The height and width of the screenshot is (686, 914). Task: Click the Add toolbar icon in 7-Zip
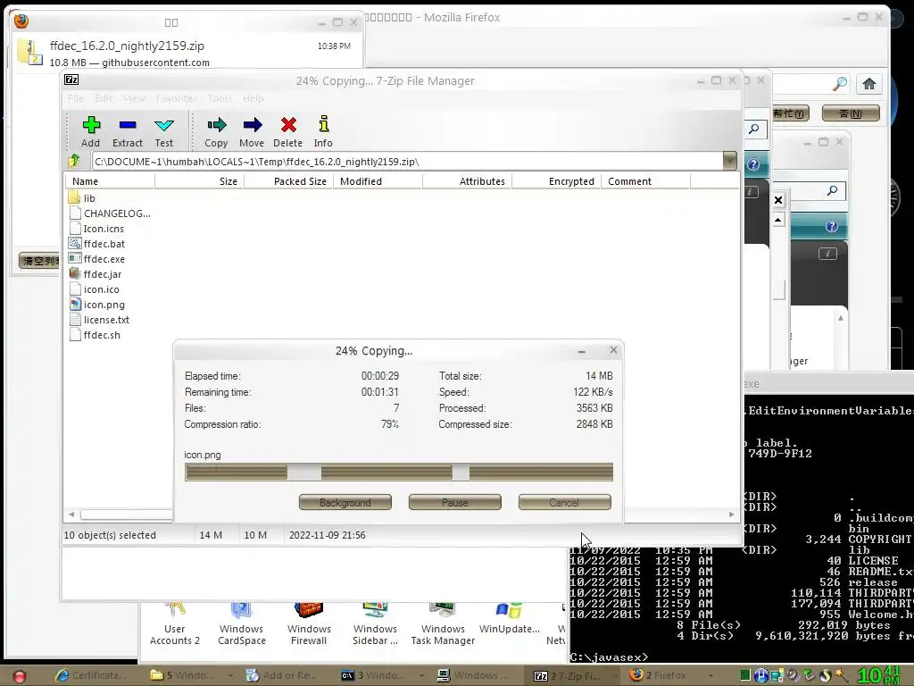coord(91,125)
